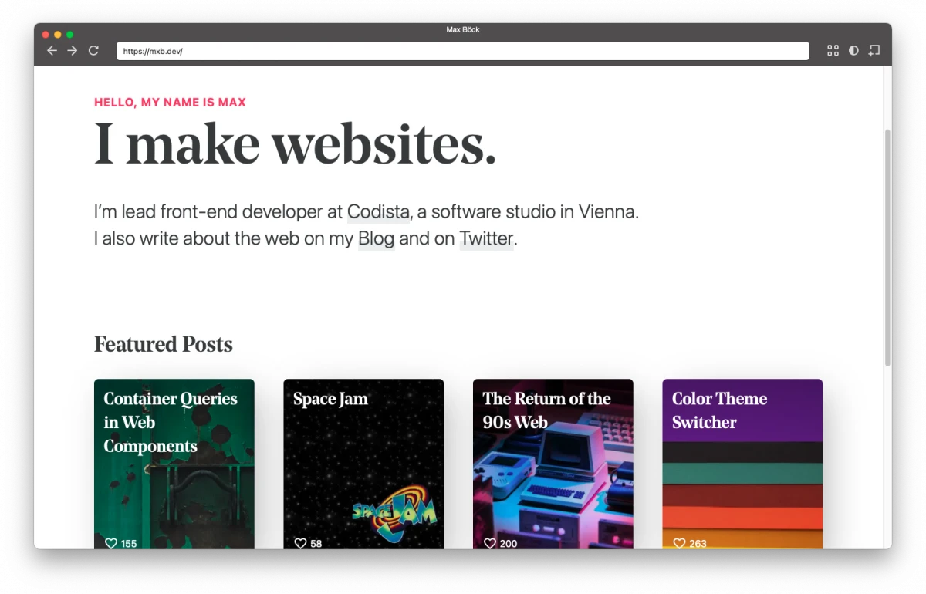Click the 'HELLO, MY NAME IS MAX' text
Screen dimensions: 926x594
170,102
